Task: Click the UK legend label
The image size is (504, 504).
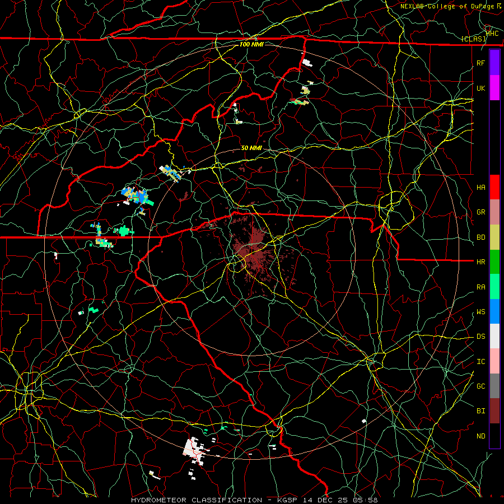Action: coord(481,88)
